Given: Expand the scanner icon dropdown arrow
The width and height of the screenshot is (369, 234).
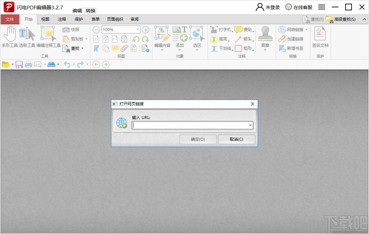Looking at the screenshot, I should pyautogui.click(x=58, y=65).
